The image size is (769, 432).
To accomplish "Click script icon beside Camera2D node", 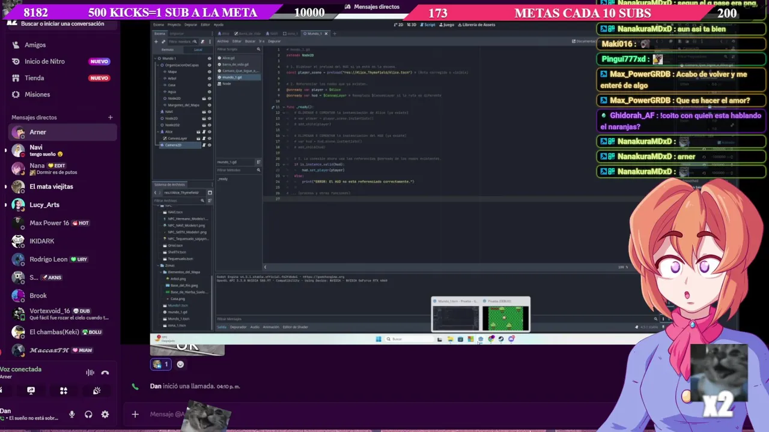I will (x=204, y=145).
